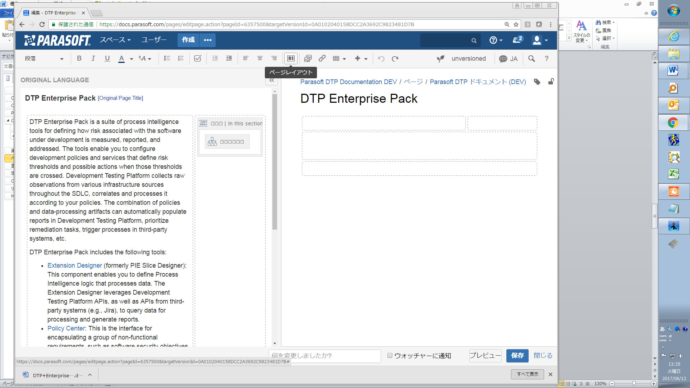This screenshot has width=690, height=388.
Task: Click Show All downloads button
Action: pos(527,374)
